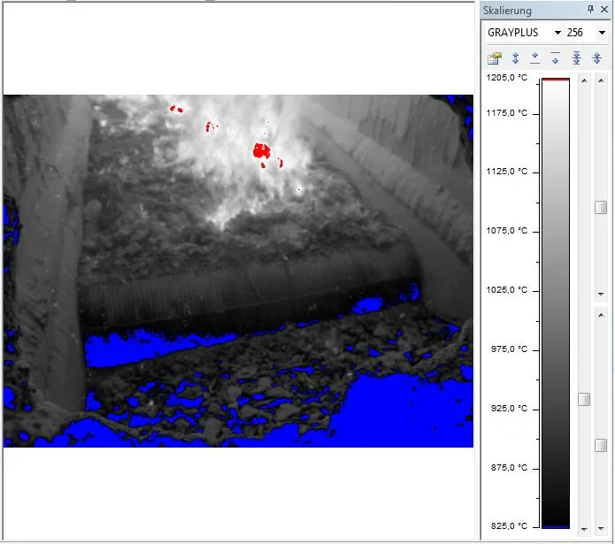Click the 1125,0 °C scale label
Image resolution: width=615 pixels, height=544 pixels.
click(507, 172)
